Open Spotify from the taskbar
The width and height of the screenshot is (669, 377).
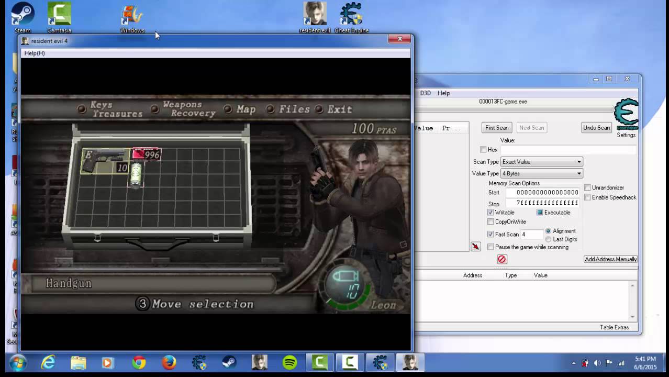click(x=289, y=362)
